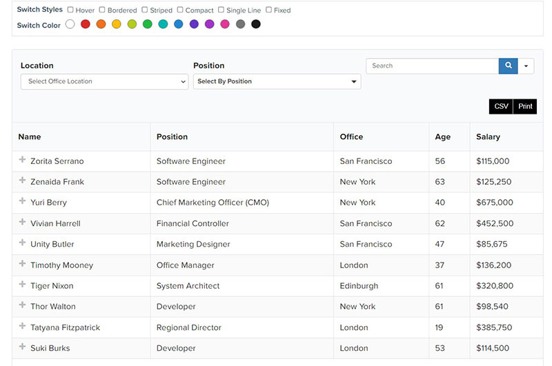This screenshot has width=552, height=366.
Task: Click the $385,750 salary value
Action: [494, 327]
